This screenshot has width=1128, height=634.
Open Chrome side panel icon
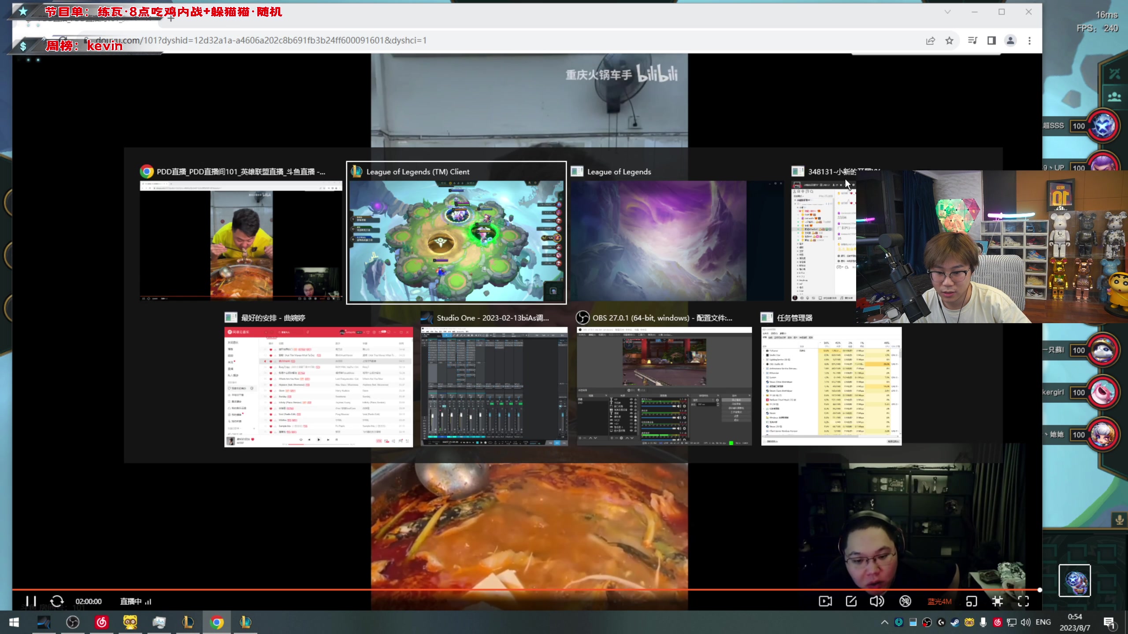[991, 41]
